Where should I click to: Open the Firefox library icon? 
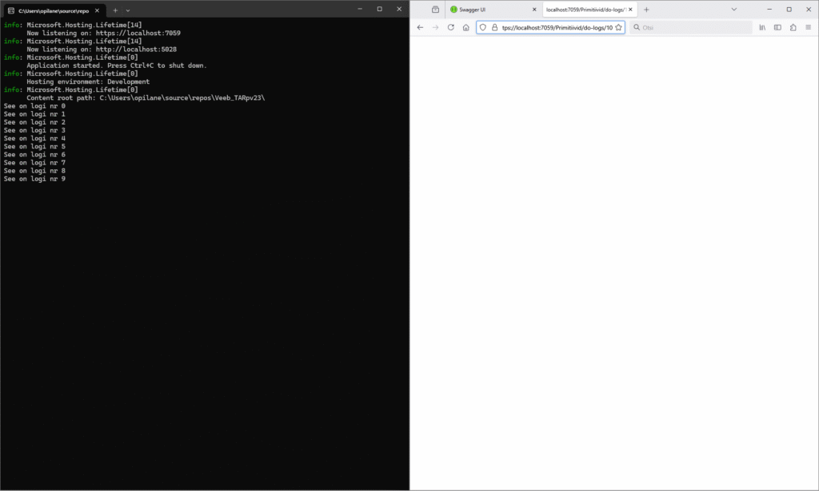(x=762, y=27)
